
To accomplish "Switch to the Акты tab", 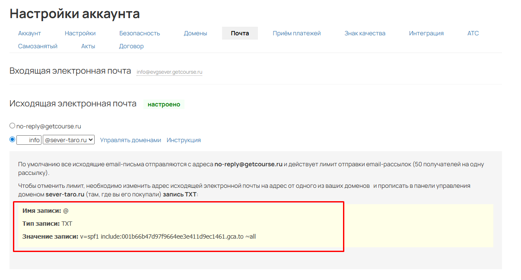I will pyautogui.click(x=88, y=46).
